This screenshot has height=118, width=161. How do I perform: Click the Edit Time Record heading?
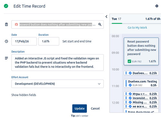coord(29,6)
